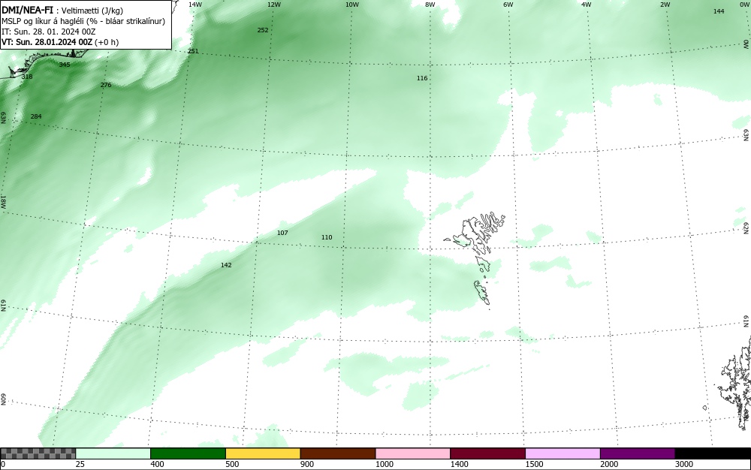751x470 pixels.
Task: Click the "10W" longitude label
Action: [x=352, y=5]
